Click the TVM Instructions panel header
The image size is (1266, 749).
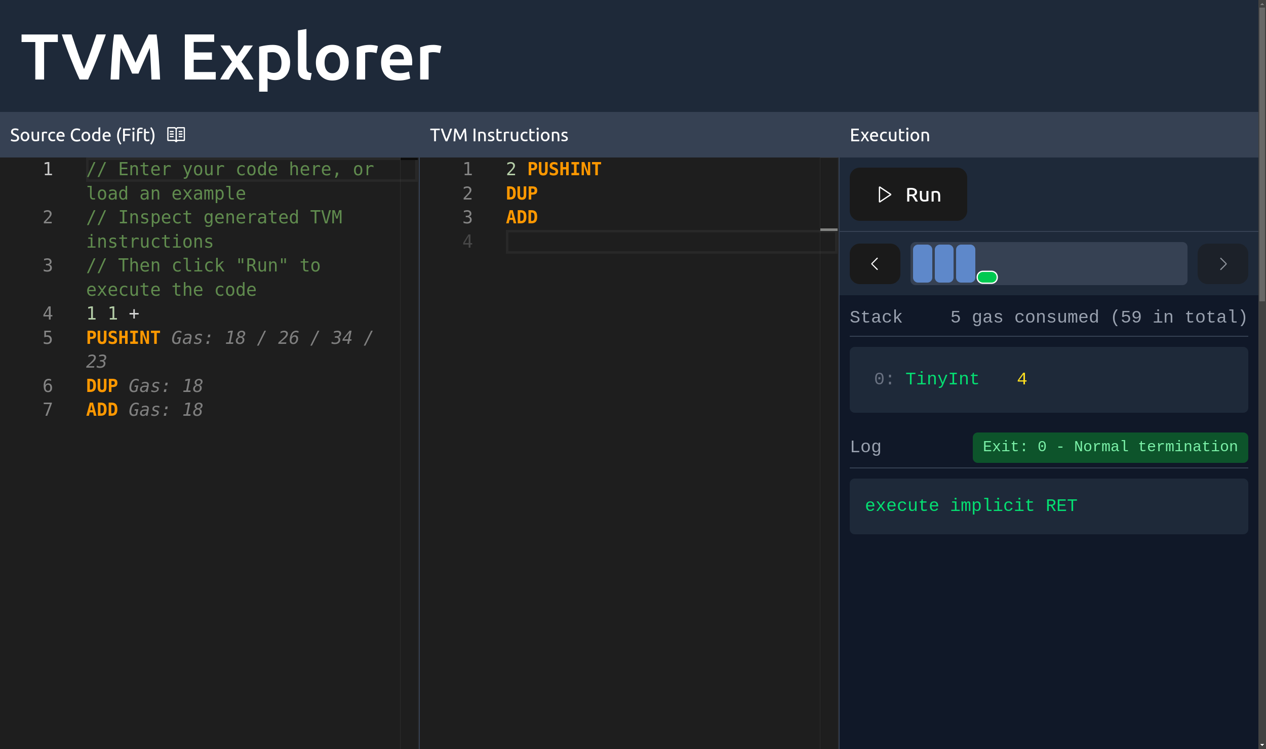[499, 135]
